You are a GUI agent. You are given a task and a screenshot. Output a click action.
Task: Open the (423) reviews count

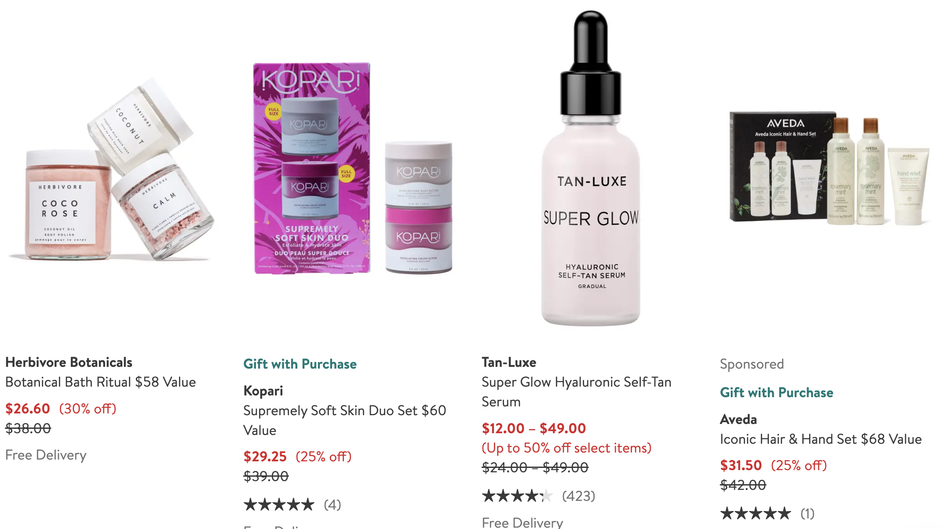coord(578,496)
